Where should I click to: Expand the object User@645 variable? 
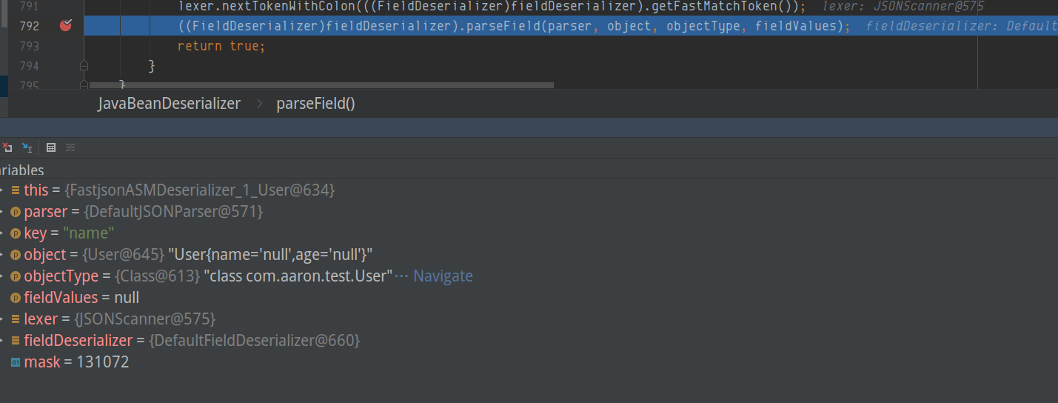[3, 255]
